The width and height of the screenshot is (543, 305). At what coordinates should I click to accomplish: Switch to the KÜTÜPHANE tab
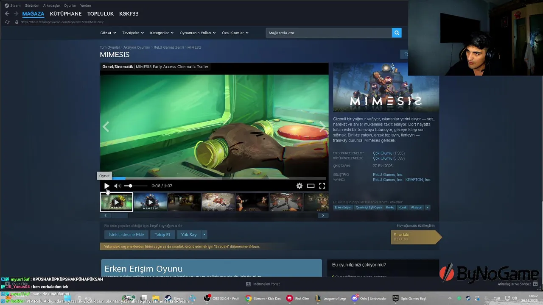coord(66,14)
